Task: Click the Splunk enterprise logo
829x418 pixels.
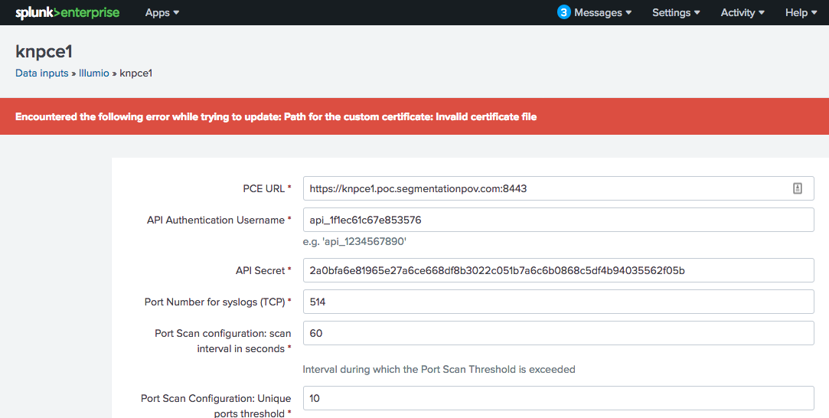Action: tap(67, 13)
